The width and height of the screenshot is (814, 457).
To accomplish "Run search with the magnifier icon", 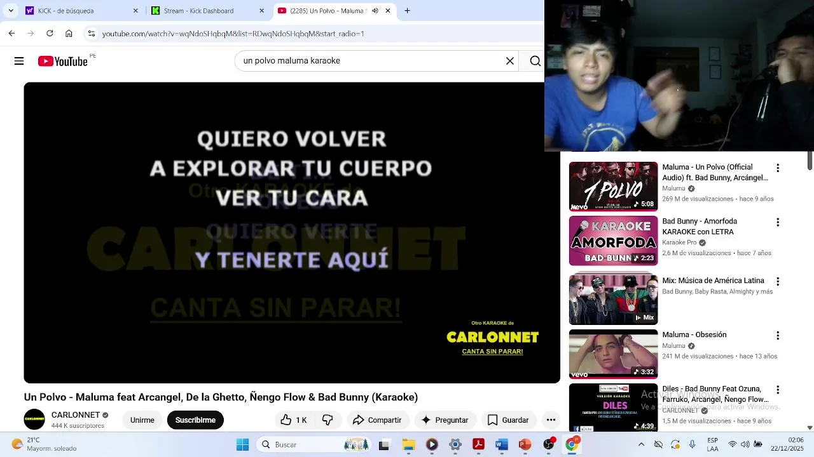I will [x=535, y=61].
